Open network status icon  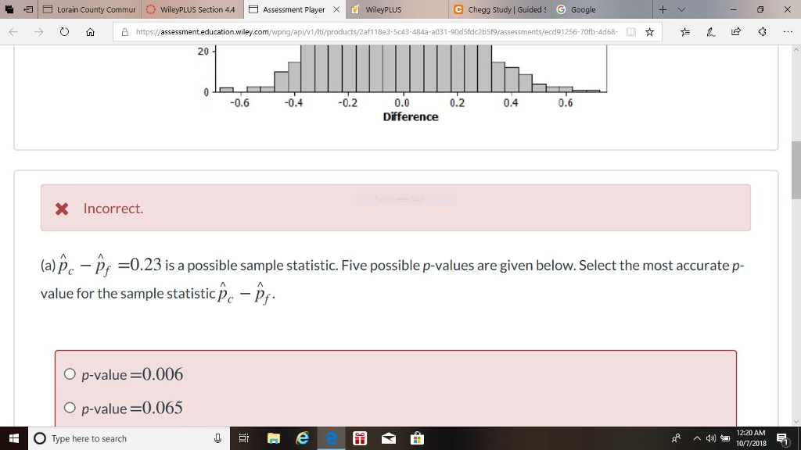725,438
